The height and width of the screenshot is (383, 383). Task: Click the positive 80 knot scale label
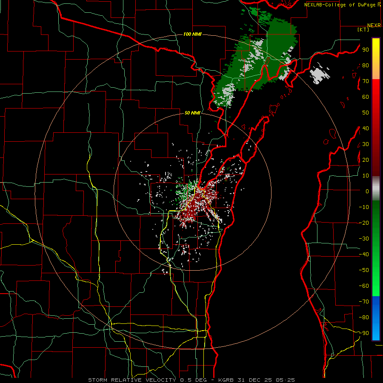tap(366, 66)
